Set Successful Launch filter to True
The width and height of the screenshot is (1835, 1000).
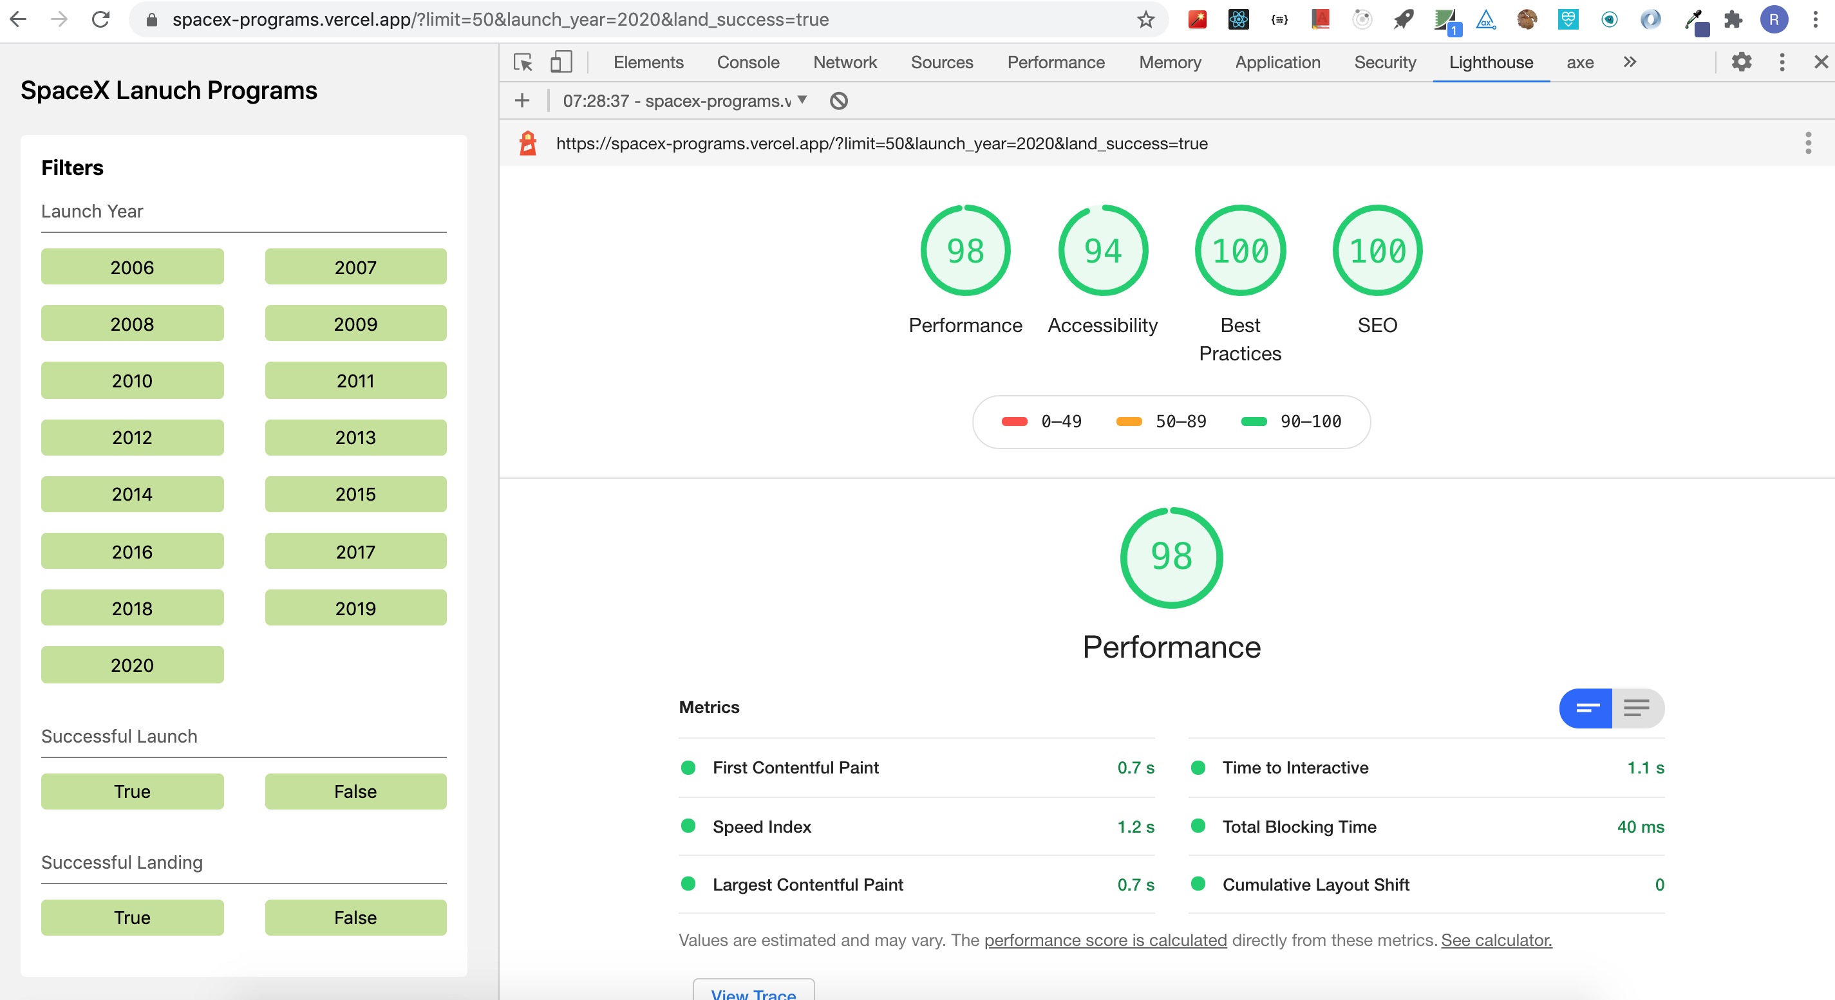point(133,791)
